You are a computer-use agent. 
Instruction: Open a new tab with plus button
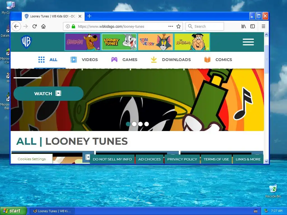point(89,16)
